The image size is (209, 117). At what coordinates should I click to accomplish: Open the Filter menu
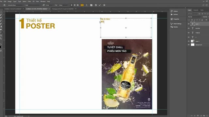click(x=29, y=1)
